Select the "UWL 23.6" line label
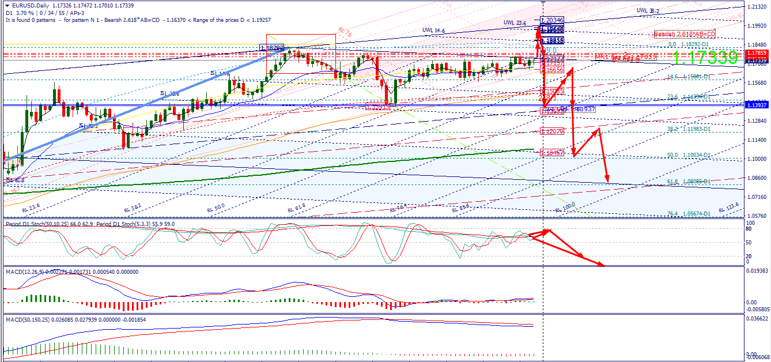Viewport: 771px width, 362px height. click(515, 23)
